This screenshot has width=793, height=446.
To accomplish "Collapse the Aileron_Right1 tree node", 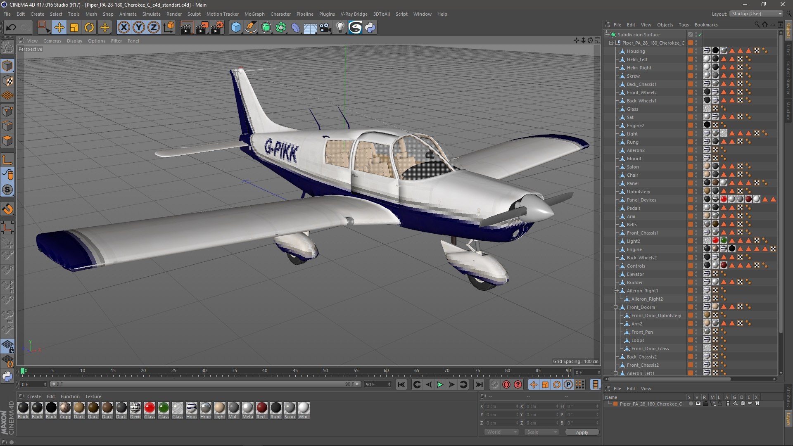I will tap(616, 291).
